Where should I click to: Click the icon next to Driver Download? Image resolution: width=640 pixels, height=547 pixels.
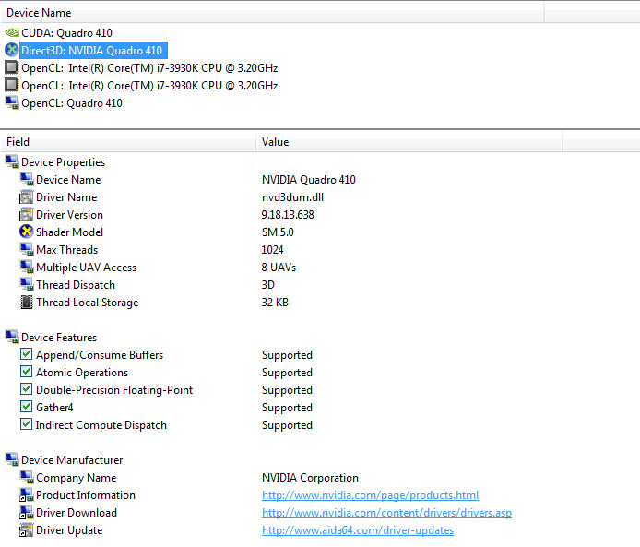(x=27, y=512)
